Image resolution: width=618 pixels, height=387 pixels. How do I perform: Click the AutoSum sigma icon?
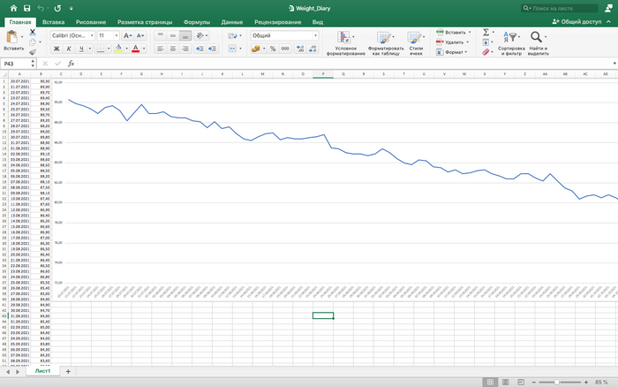pos(486,32)
